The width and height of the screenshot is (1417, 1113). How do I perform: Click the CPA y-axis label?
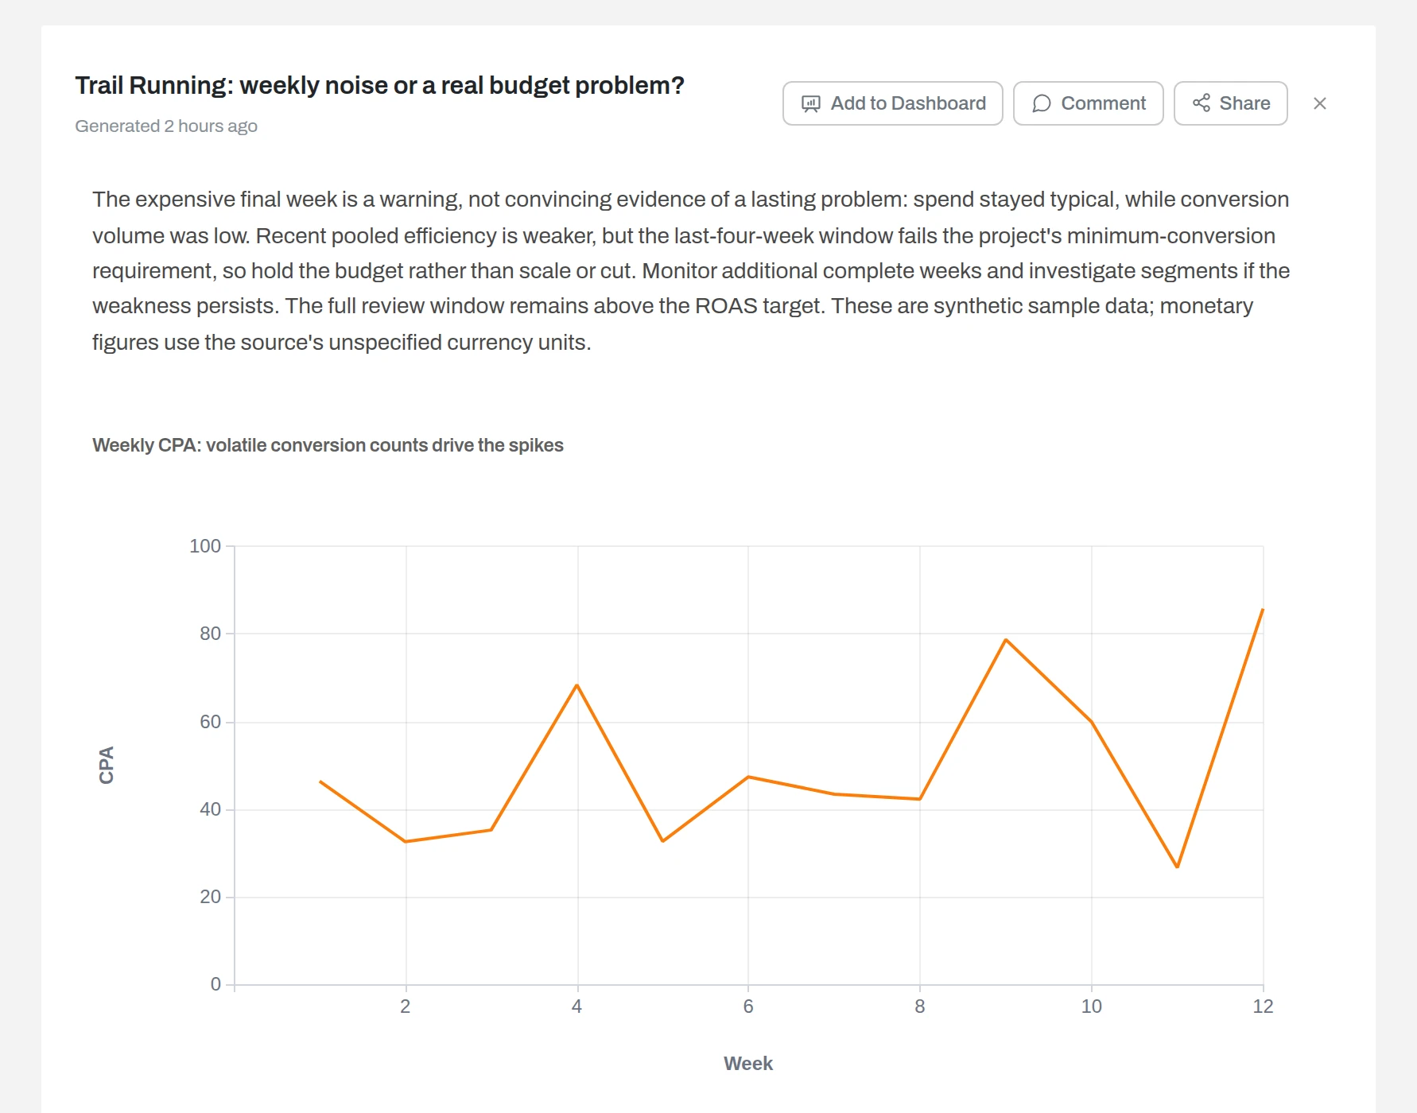tap(107, 765)
